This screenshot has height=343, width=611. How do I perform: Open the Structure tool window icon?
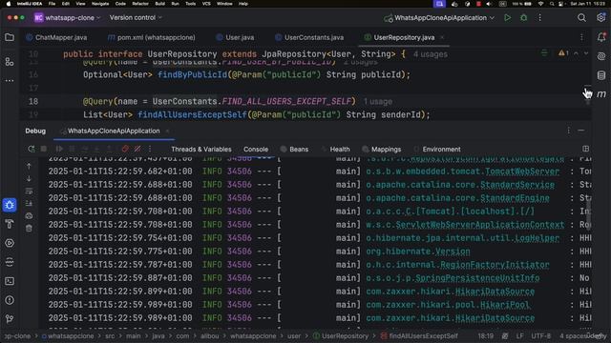click(x=10, y=61)
